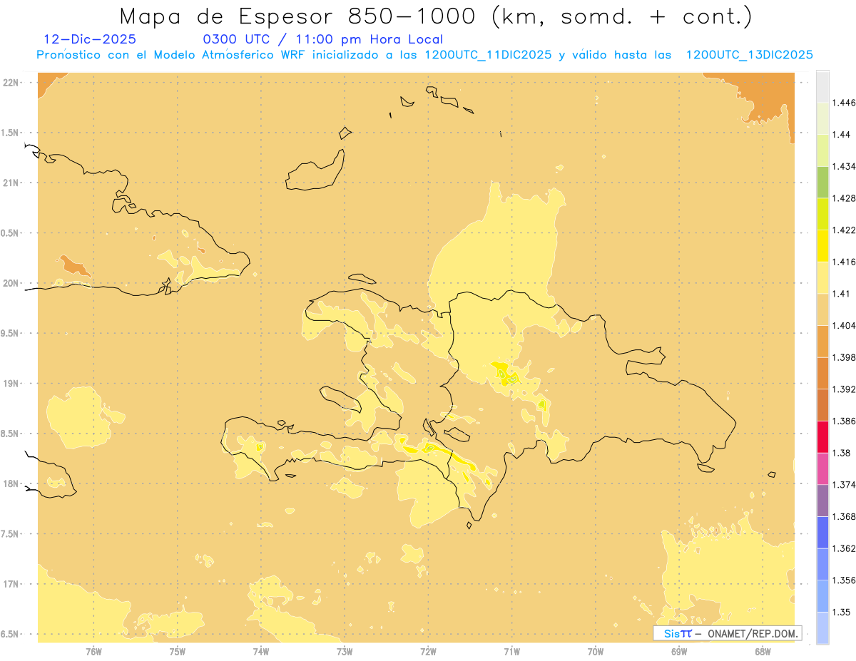Image resolution: width=856 pixels, height=661 pixels.
Task: Click the latitude axis label '9.5N'
Action: 10,333
